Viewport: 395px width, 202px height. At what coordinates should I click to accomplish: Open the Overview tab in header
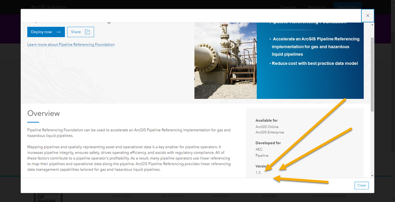[288, 7]
